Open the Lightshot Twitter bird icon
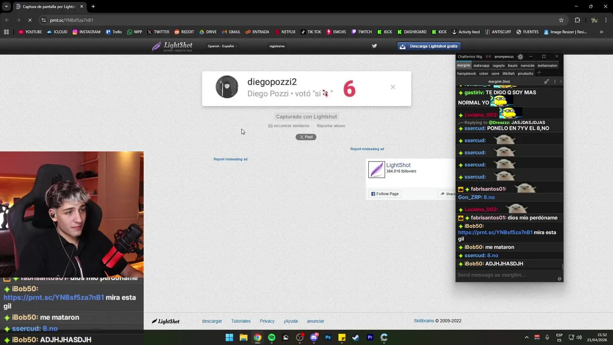The height and width of the screenshot is (345, 613). (x=375, y=46)
